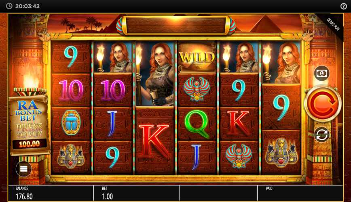Click the blue scarab symbol on reel one
This screenshot has height=202, width=351.
[x=71, y=122]
